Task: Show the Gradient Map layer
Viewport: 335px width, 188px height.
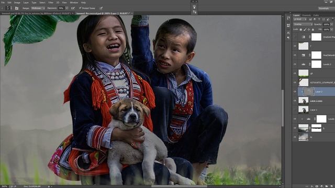Action: tap(295, 37)
